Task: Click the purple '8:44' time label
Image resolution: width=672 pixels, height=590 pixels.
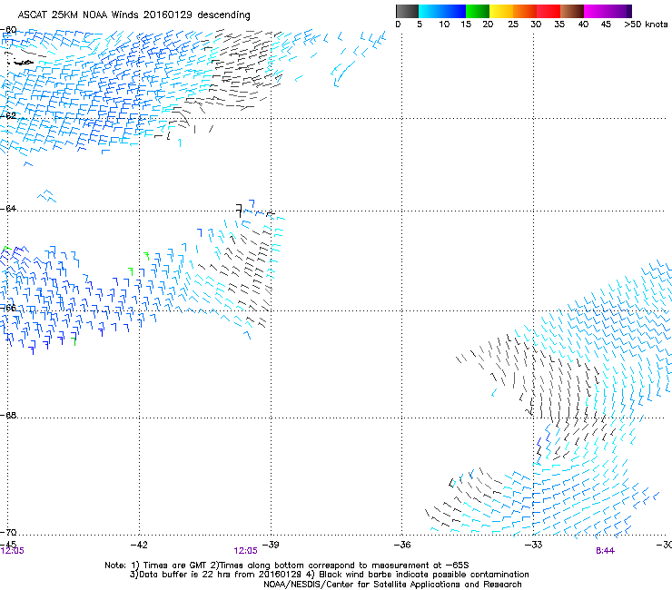Action: tap(605, 551)
